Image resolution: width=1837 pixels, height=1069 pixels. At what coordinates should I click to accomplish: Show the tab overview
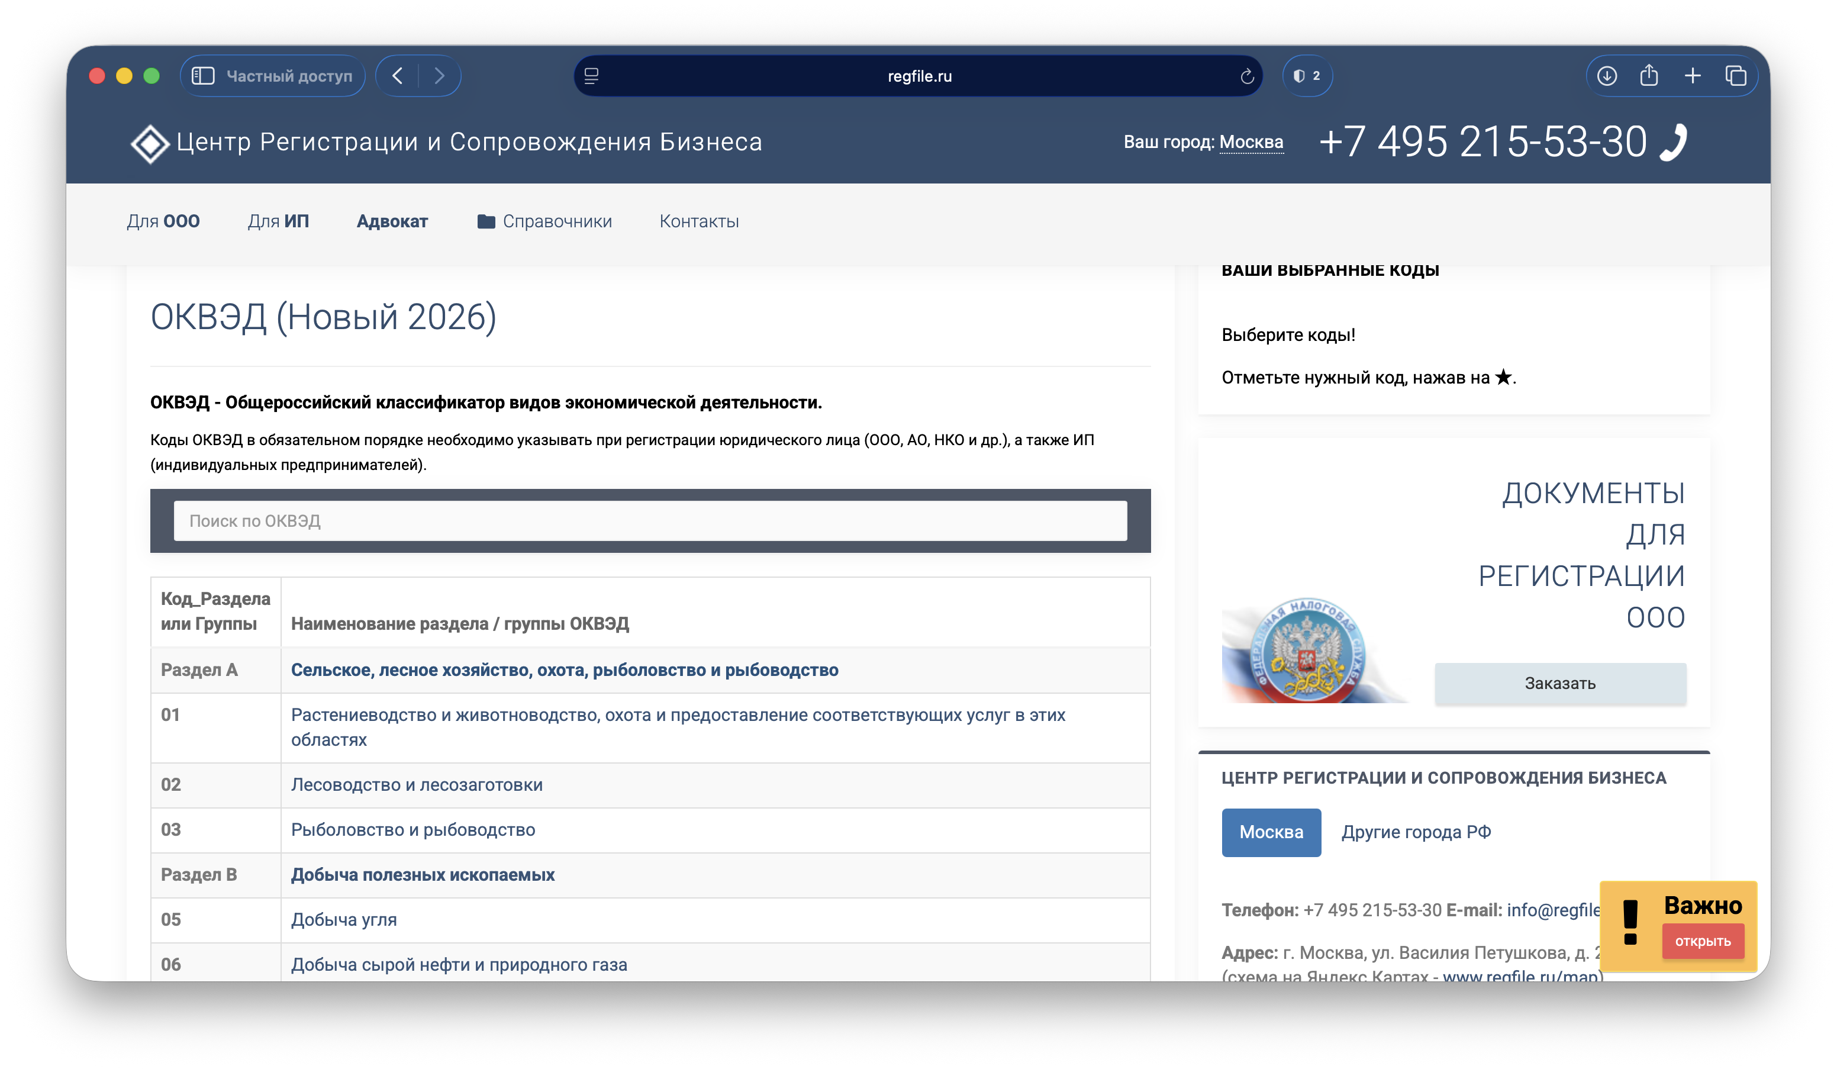[1737, 75]
